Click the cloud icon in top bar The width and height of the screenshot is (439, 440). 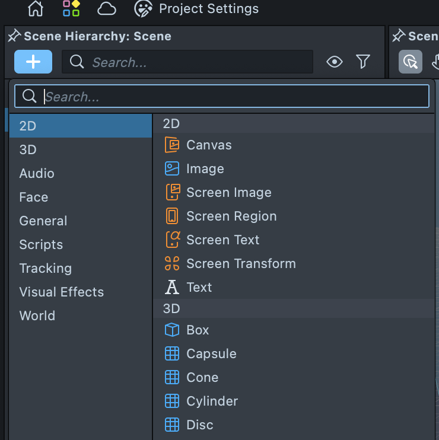[106, 8]
